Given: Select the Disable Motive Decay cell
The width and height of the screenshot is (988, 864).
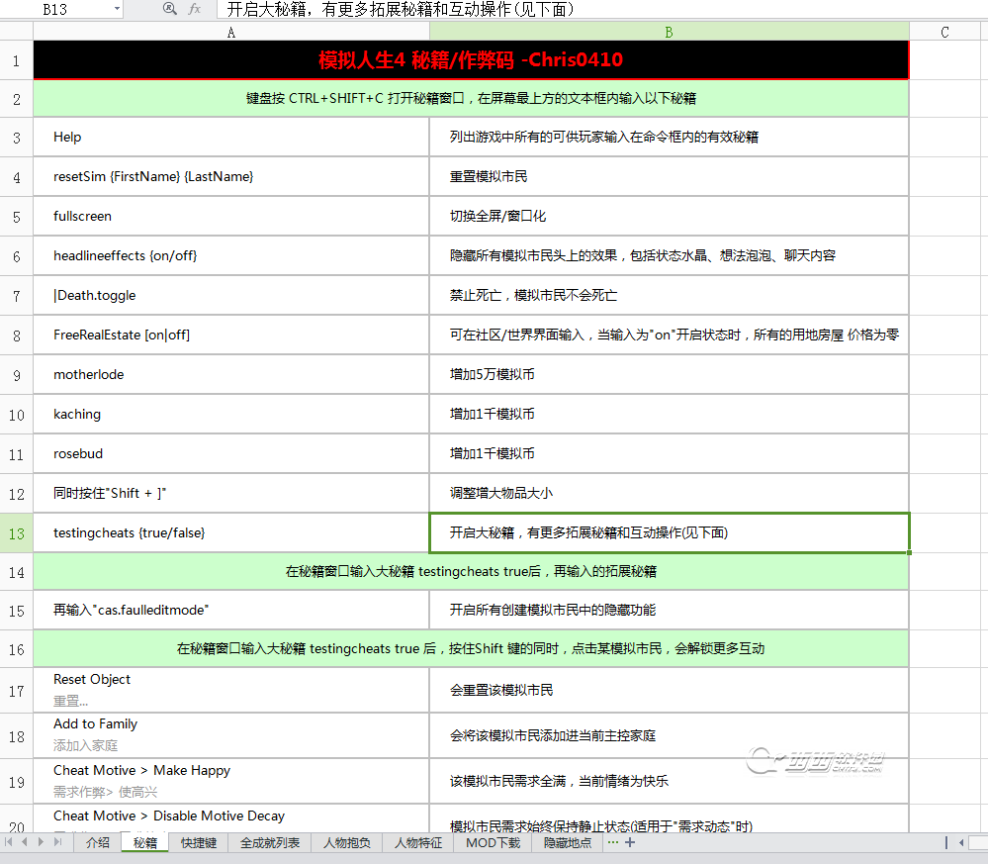Looking at the screenshot, I should click(231, 818).
